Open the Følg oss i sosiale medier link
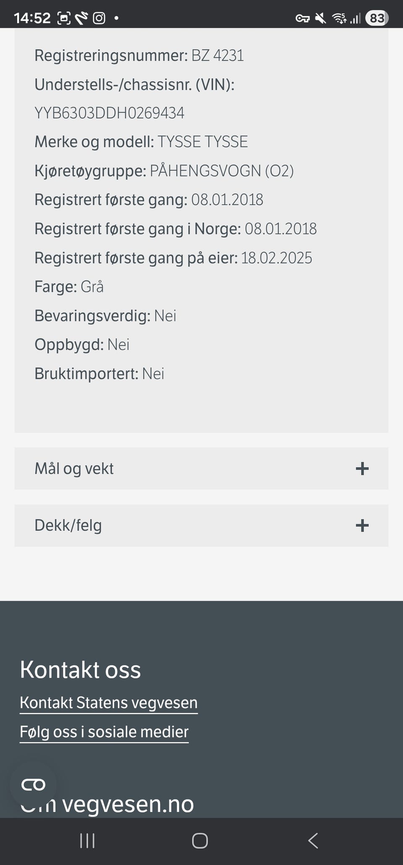 pyautogui.click(x=104, y=732)
